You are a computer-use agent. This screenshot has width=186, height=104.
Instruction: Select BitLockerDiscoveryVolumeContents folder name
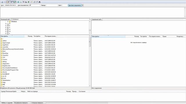point(13,49)
